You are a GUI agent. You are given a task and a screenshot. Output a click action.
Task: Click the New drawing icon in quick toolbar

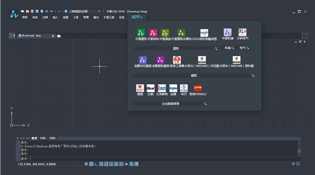[x=22, y=11]
